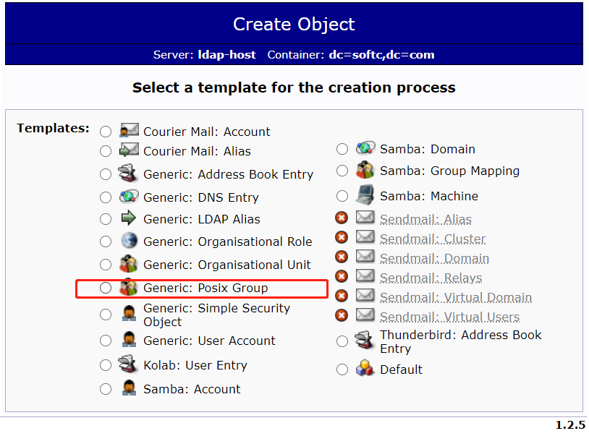This screenshot has height=436, width=589.
Task: Click the Sendmail: Alias label
Action: pyautogui.click(x=425, y=220)
